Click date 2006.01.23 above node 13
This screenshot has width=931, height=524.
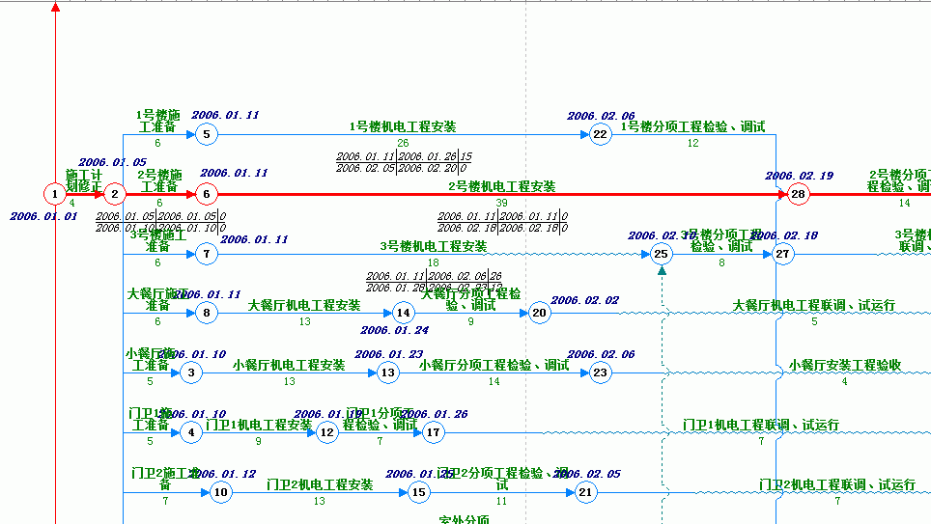click(x=389, y=354)
